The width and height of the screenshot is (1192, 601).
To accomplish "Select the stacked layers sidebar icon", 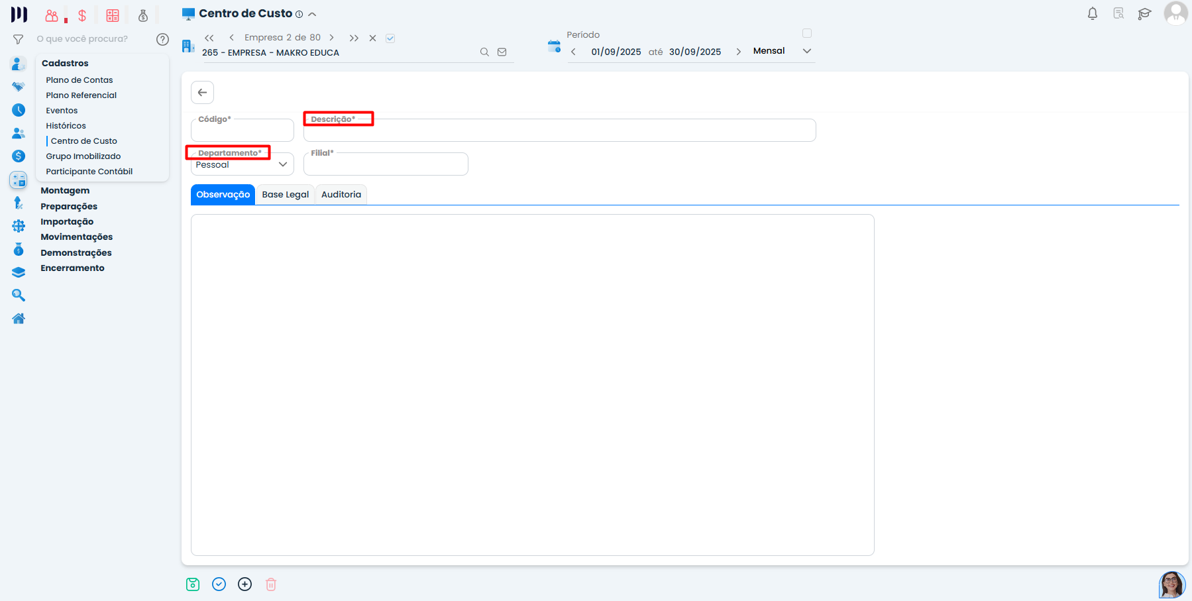I will click(x=19, y=272).
